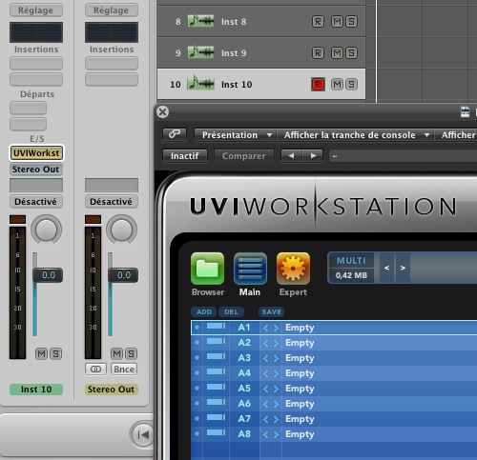477x460 pixels.
Task: Open first Départs send slot
Action: 28,108
